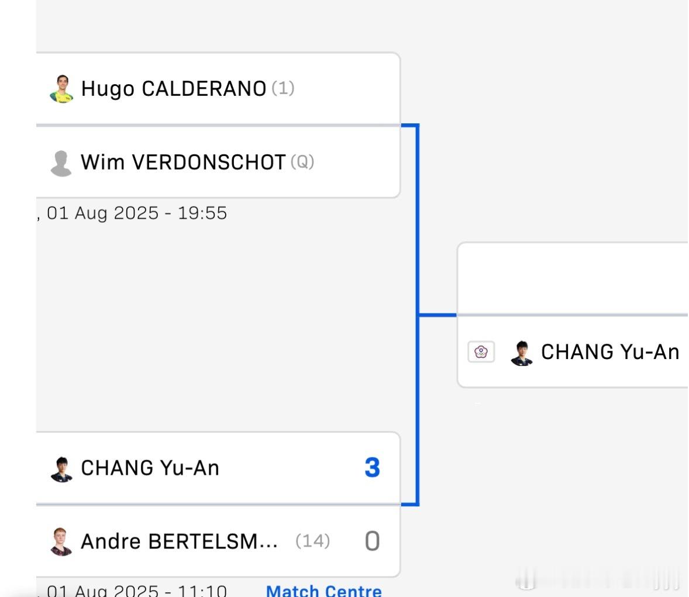Click Andre Bertelsmann's player avatar
The width and height of the screenshot is (689, 597).
[x=61, y=541]
